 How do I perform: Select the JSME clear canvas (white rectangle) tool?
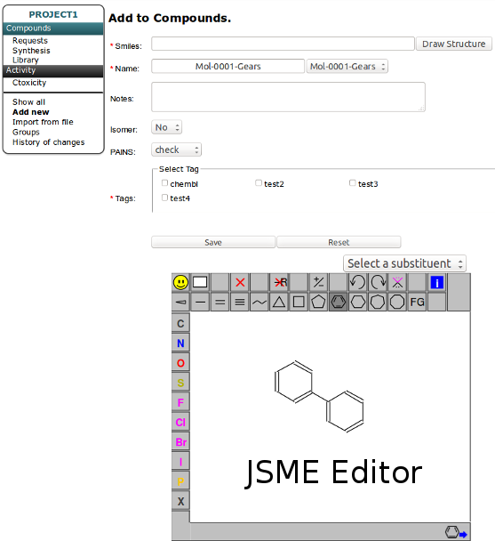200,283
